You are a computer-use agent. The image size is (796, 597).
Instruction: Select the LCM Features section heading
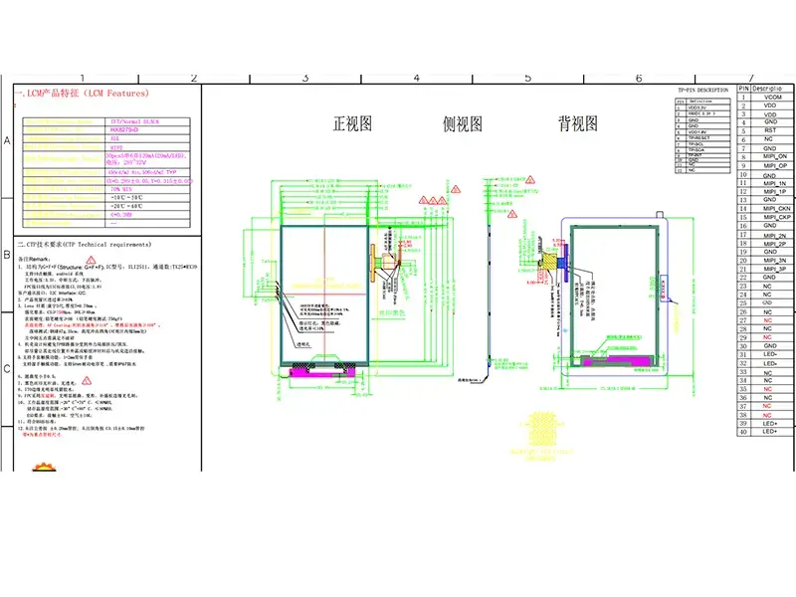(82, 94)
